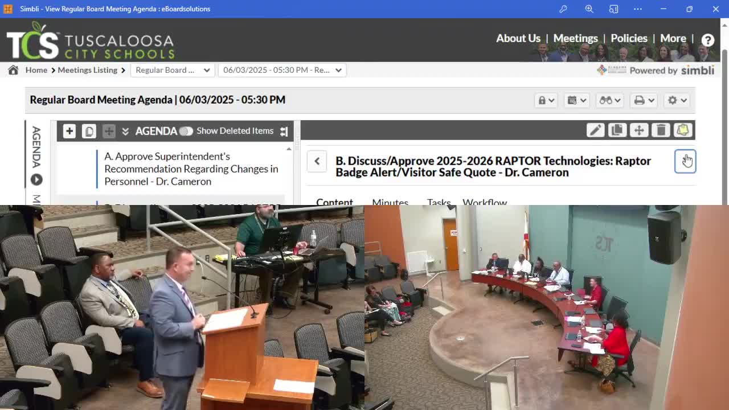Open the 06/03/2025 meeting date dropdown
This screenshot has height=410, width=729.
click(x=282, y=70)
